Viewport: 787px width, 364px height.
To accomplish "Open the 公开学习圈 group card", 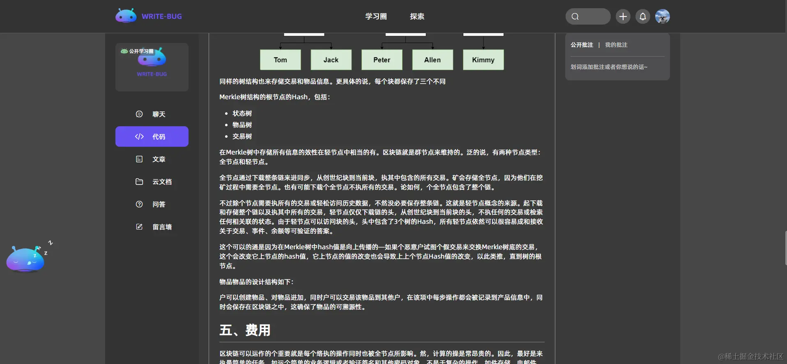I will [x=152, y=67].
